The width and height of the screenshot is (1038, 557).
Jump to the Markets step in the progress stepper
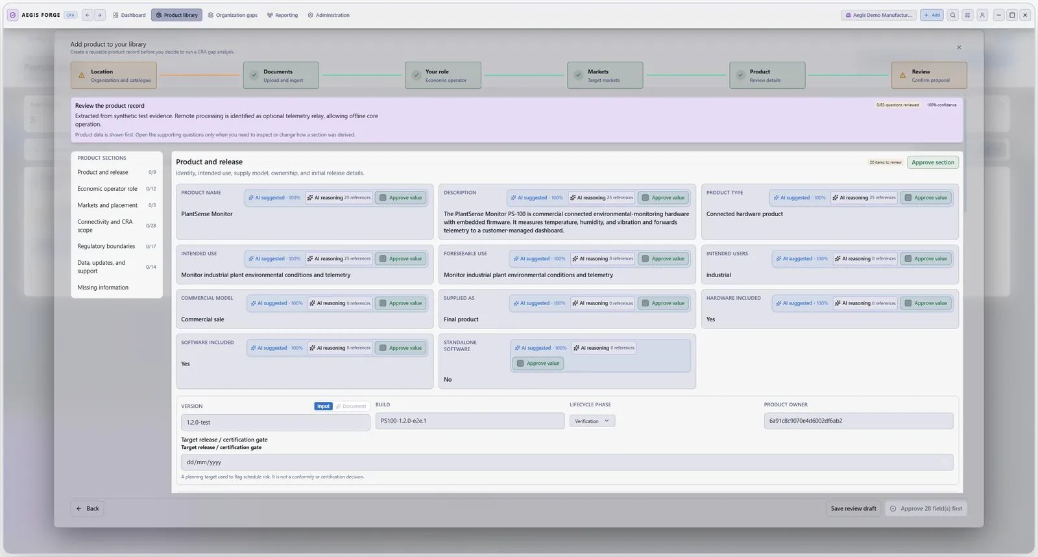tap(605, 75)
